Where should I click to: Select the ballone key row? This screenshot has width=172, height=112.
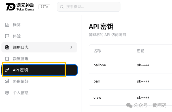(x=130, y=65)
